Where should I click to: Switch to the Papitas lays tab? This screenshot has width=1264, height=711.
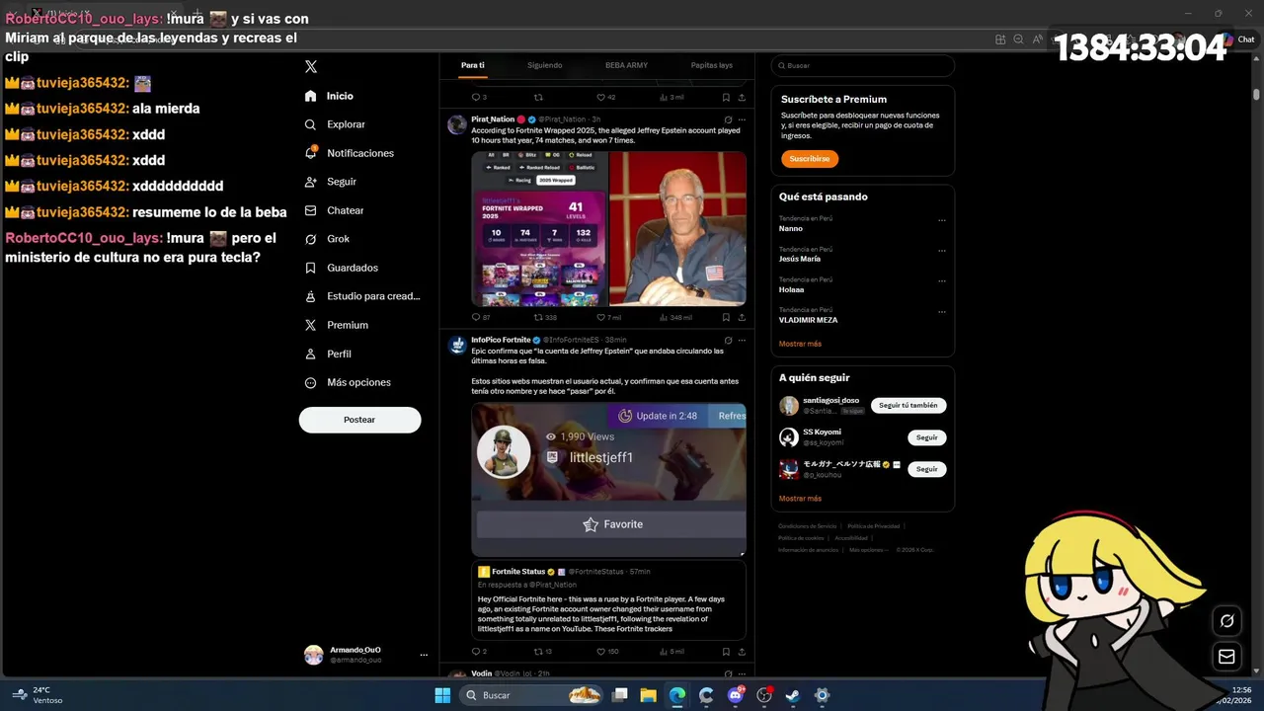(x=711, y=65)
